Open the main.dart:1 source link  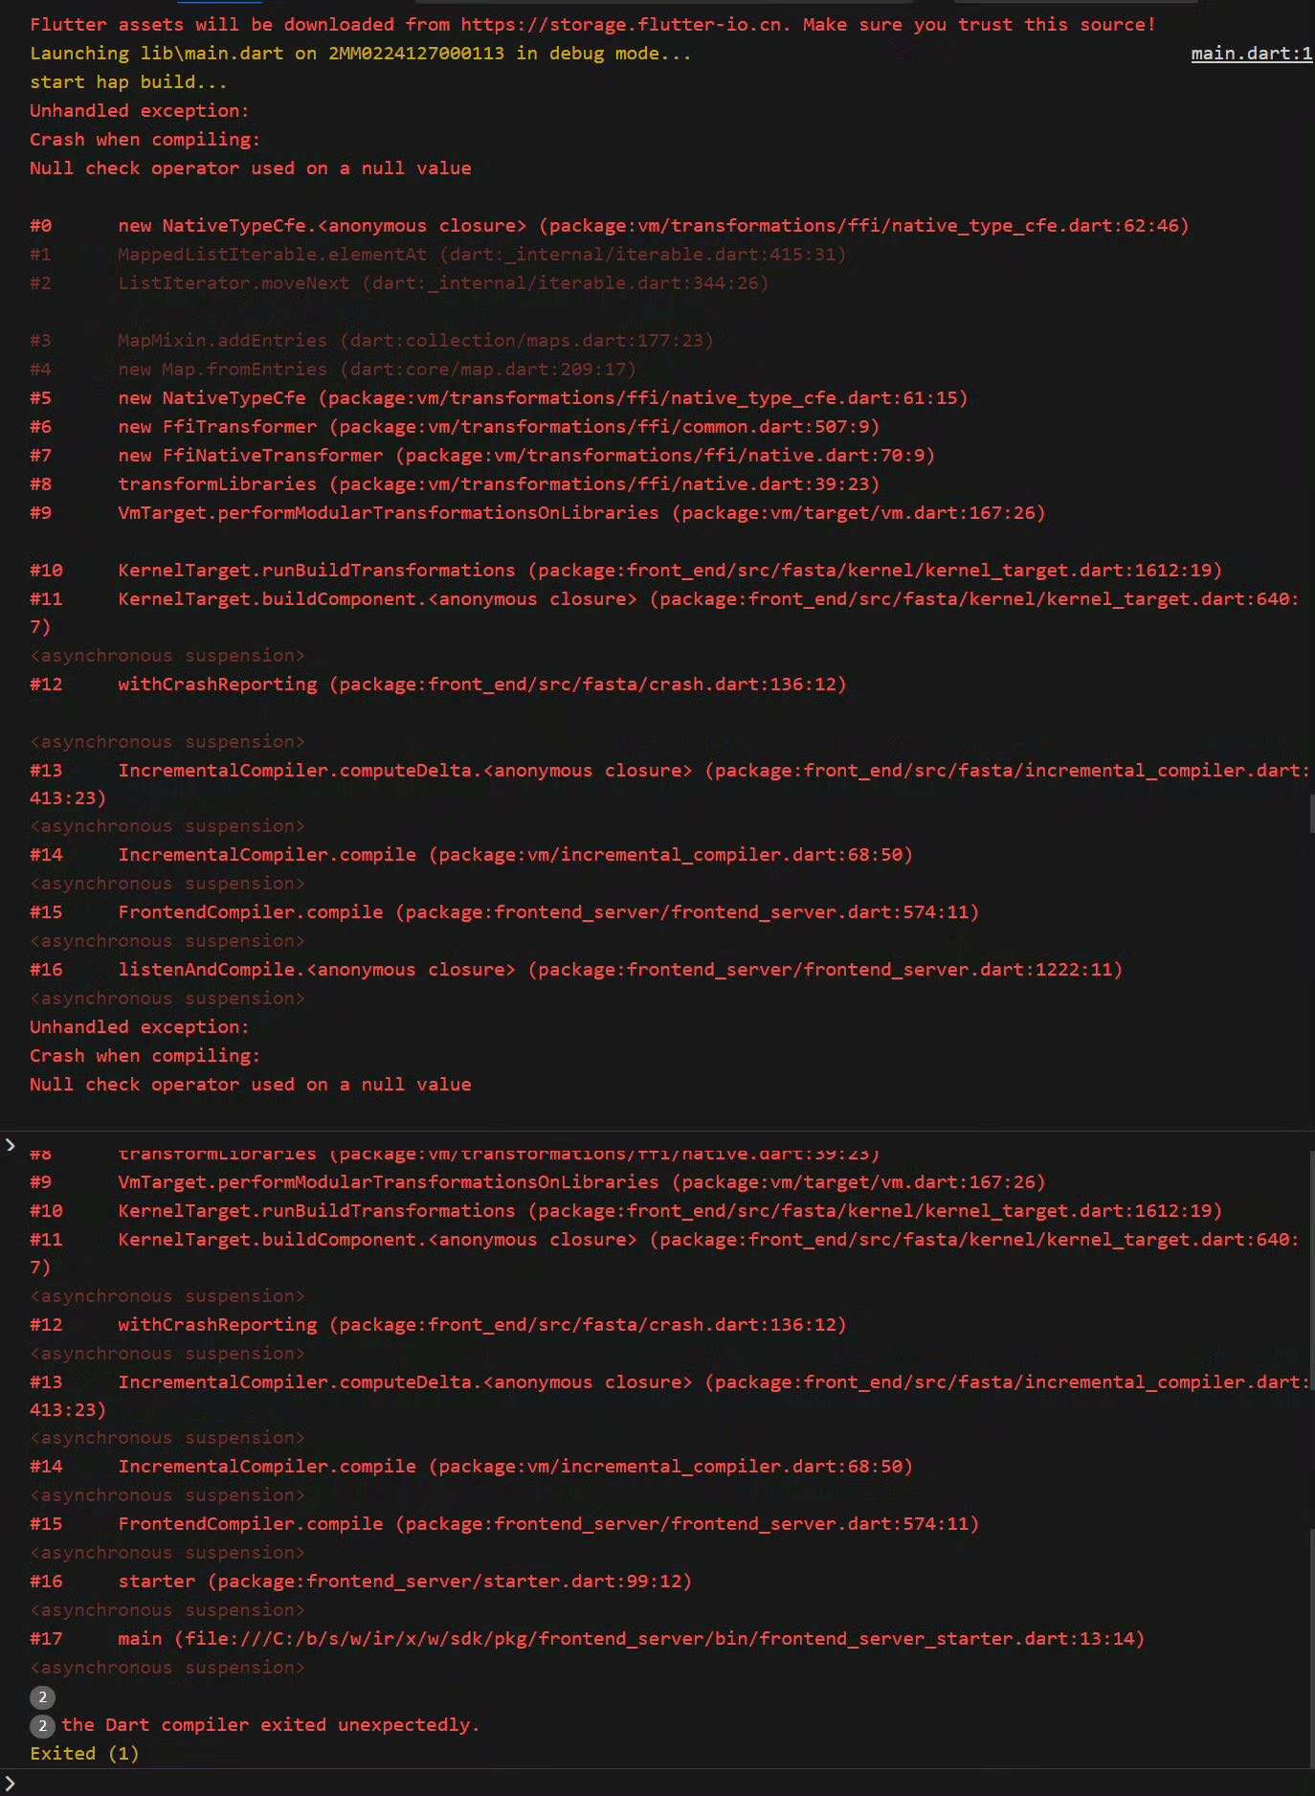[x=1251, y=54]
